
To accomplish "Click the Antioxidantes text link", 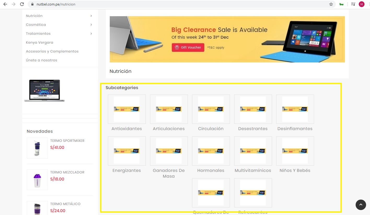I will click(127, 129).
